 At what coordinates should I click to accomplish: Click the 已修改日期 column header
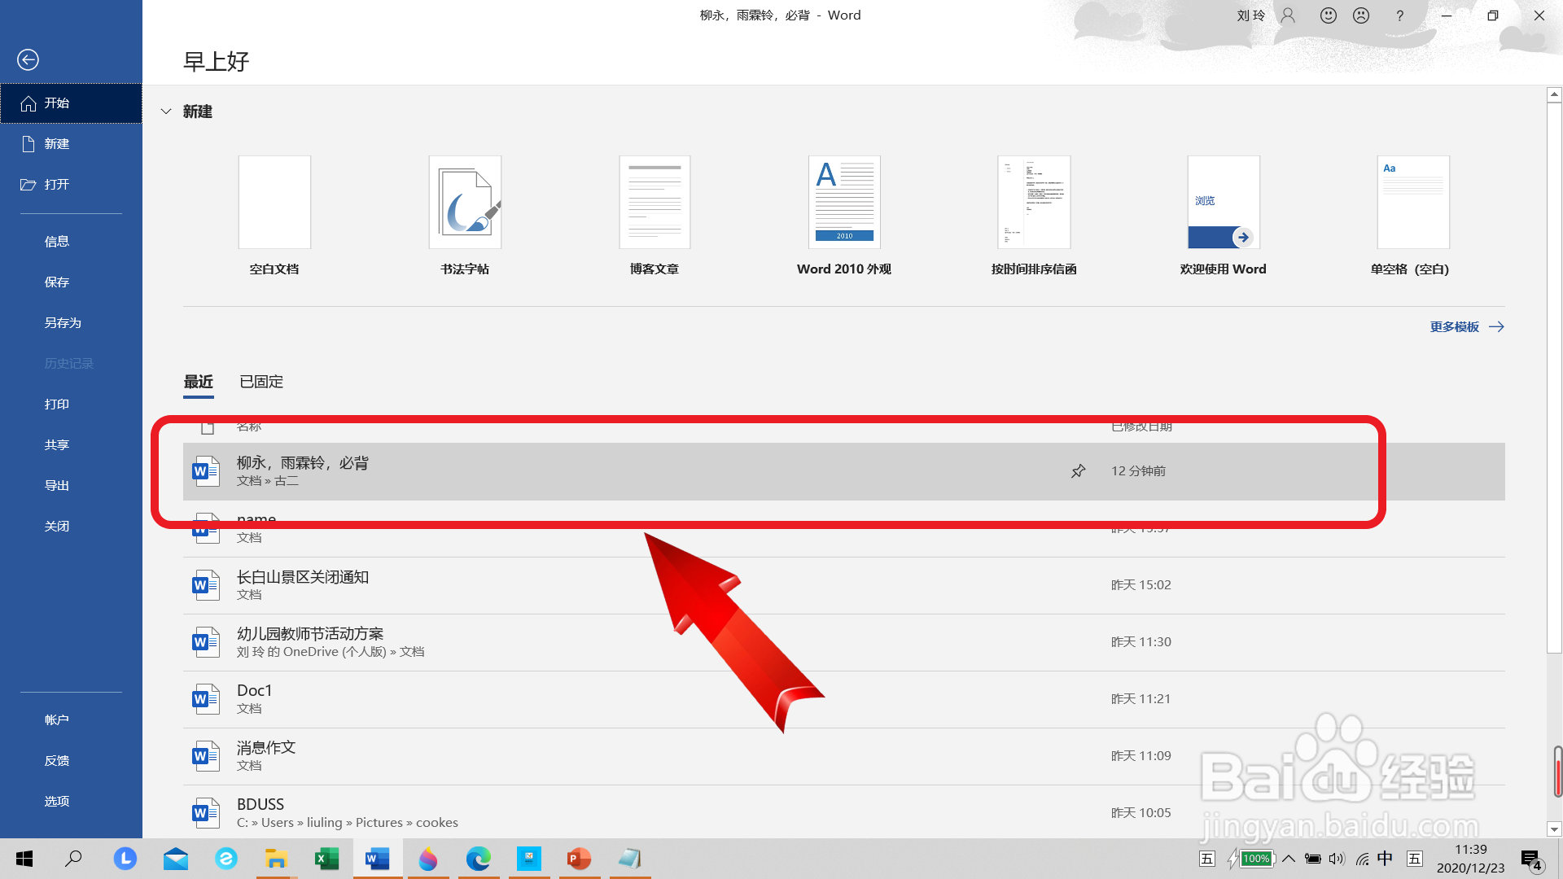click(1141, 426)
